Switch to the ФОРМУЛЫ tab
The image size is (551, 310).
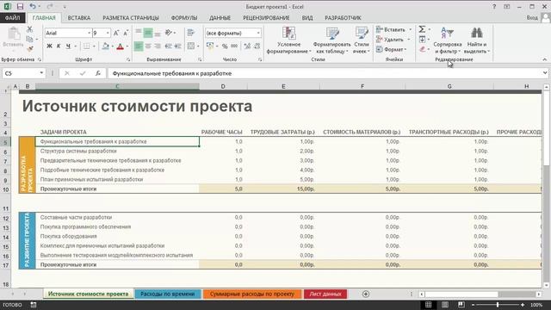[184, 17]
